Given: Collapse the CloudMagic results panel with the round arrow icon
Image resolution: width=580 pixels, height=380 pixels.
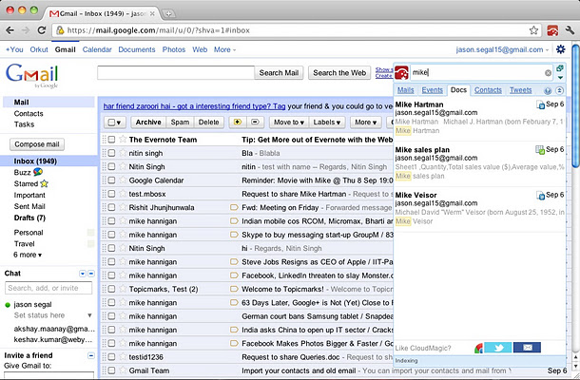Looking at the screenshot, I should (560, 90).
